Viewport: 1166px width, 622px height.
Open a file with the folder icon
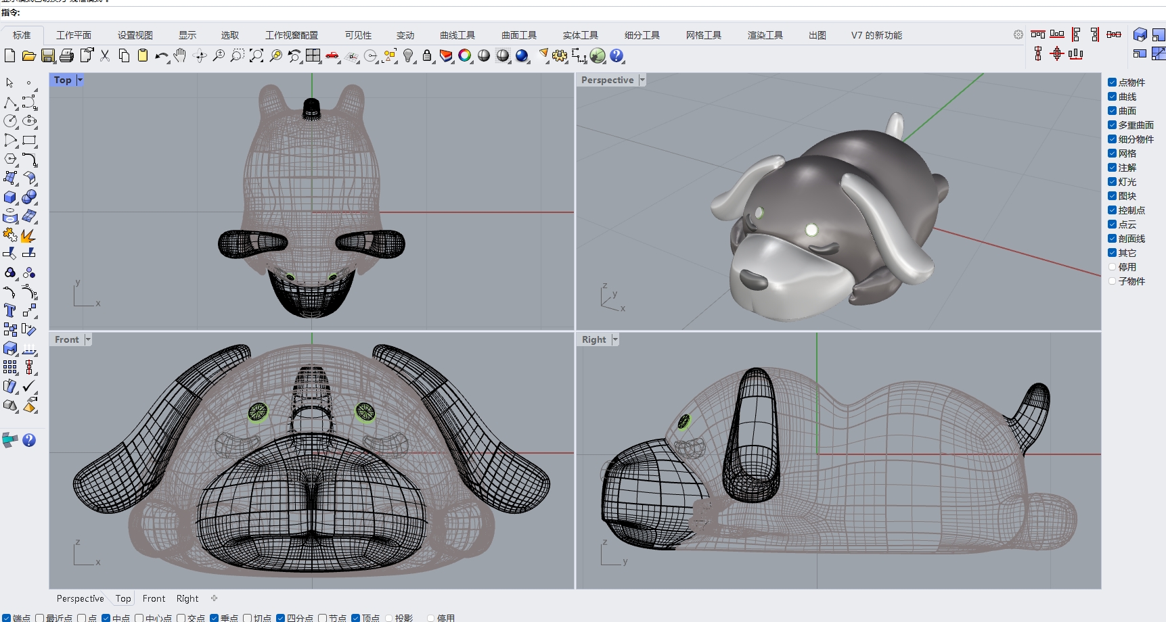click(x=28, y=55)
